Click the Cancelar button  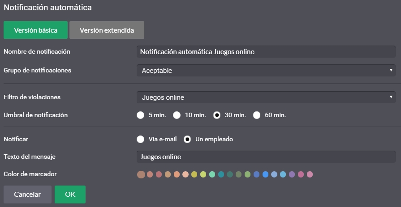tap(27, 194)
